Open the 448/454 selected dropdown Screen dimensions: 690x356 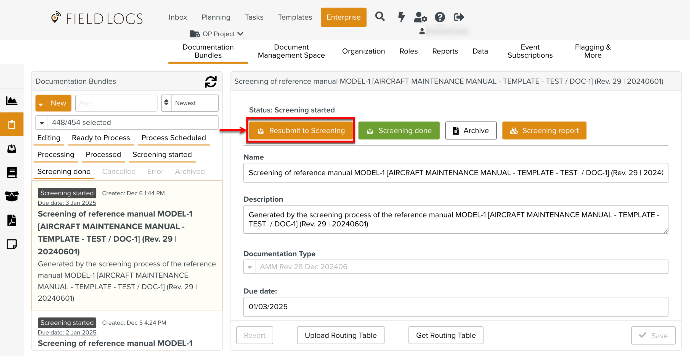(42, 123)
